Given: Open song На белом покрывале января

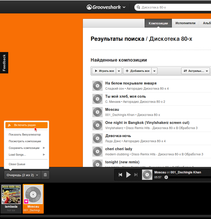Looking at the screenshot, I should pos(131,83).
